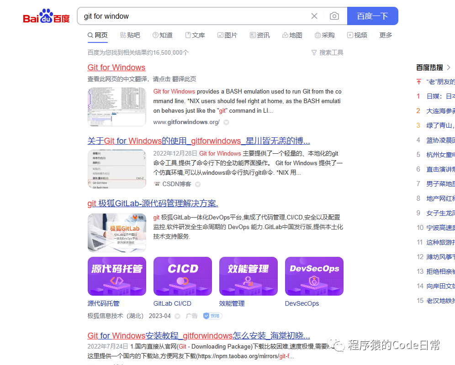Click the 翻译此页 link

tap(184, 79)
